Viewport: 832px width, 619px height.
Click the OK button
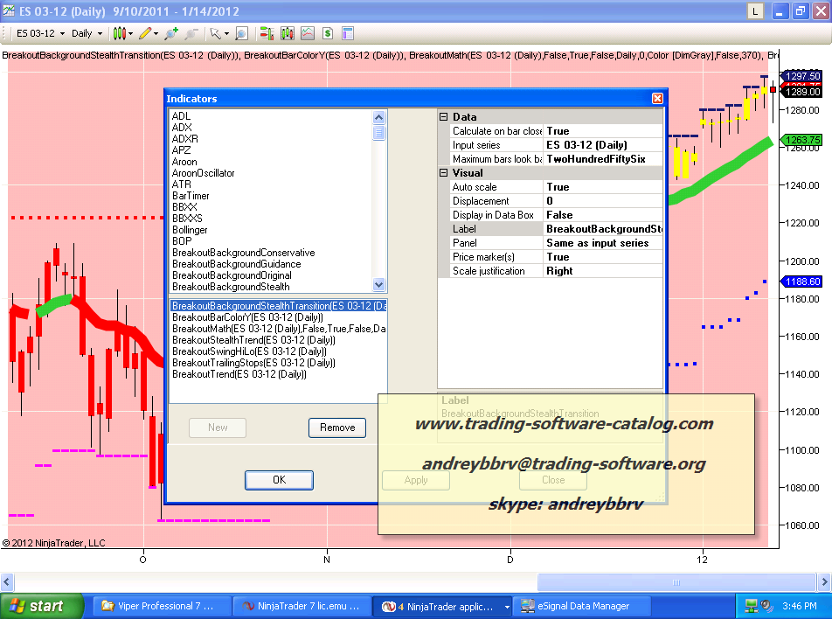[x=279, y=480]
